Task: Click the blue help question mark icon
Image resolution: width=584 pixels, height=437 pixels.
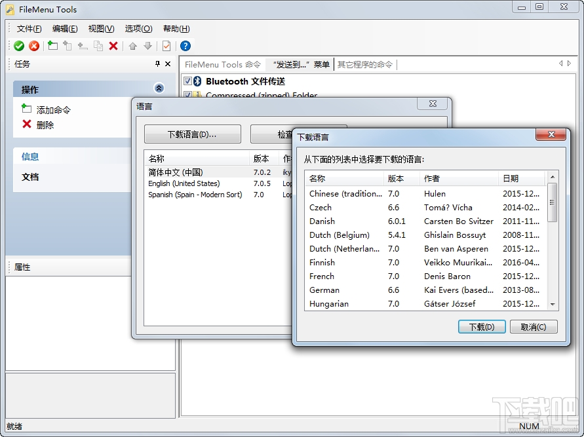Action: click(x=185, y=46)
